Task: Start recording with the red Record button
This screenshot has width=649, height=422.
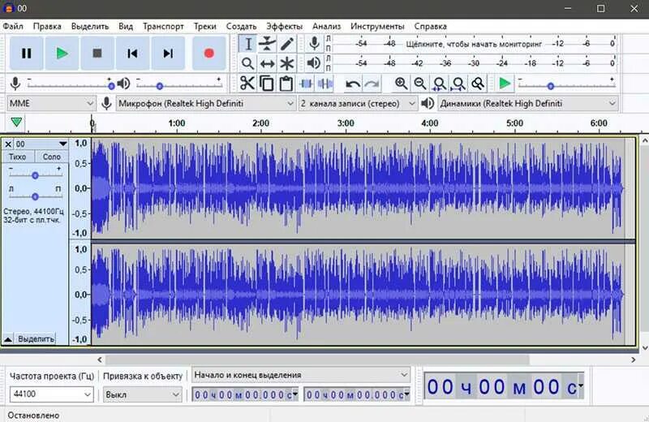Action: 209,53
